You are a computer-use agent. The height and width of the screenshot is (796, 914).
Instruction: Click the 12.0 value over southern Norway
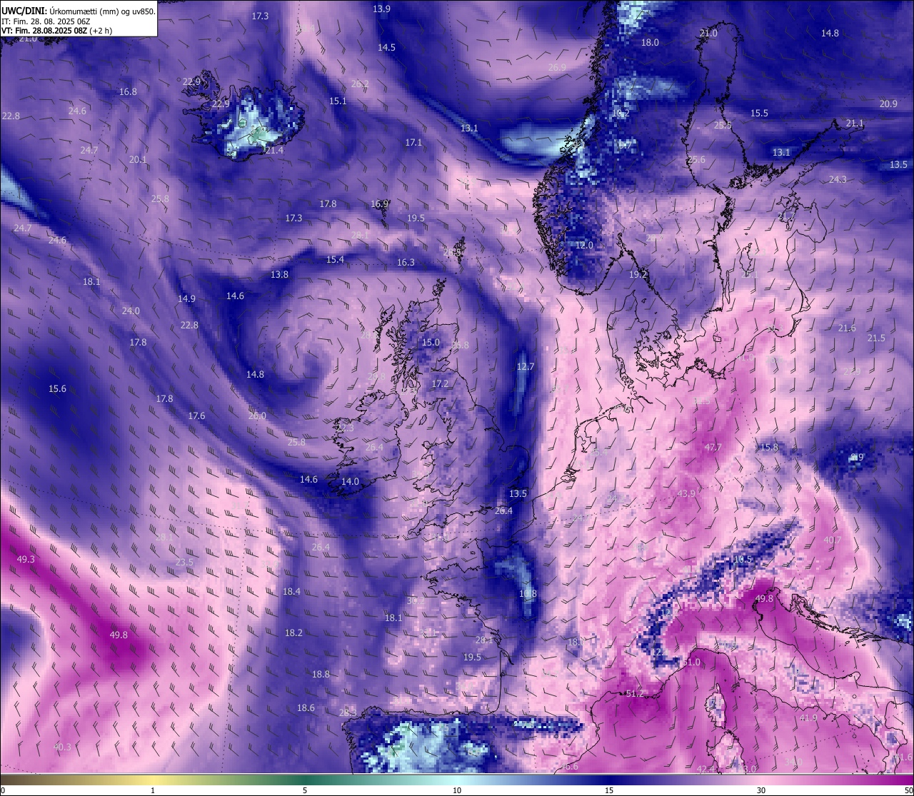(584, 245)
